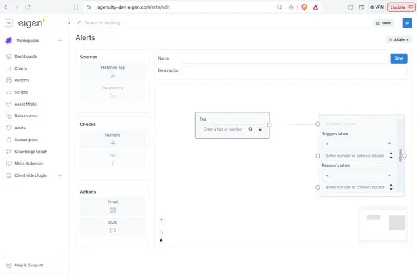Click the browser share icon
417x277 pixels.
coord(291,7)
